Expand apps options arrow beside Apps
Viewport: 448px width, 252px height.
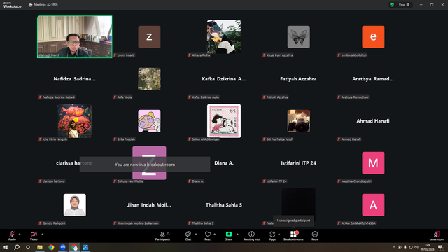tap(279, 234)
